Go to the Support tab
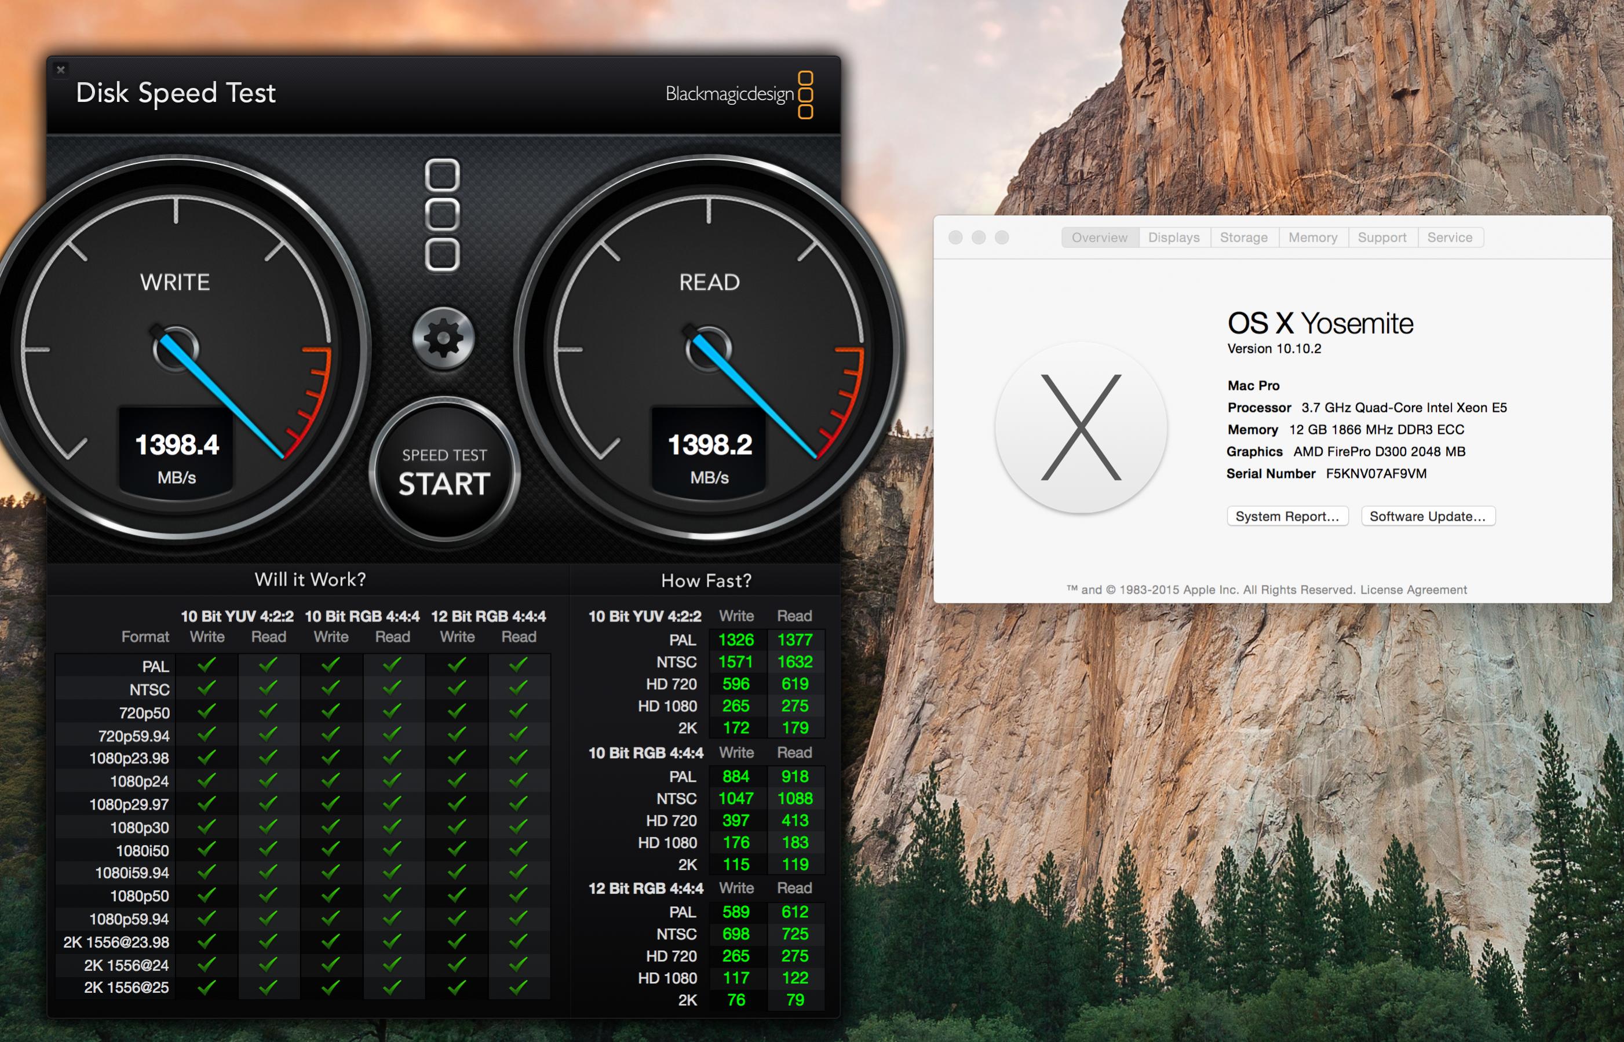 (1382, 237)
